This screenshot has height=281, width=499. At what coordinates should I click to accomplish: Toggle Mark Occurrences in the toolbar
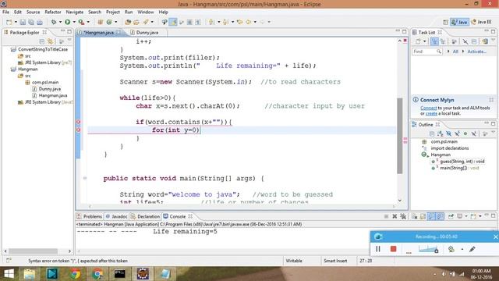coord(173,22)
